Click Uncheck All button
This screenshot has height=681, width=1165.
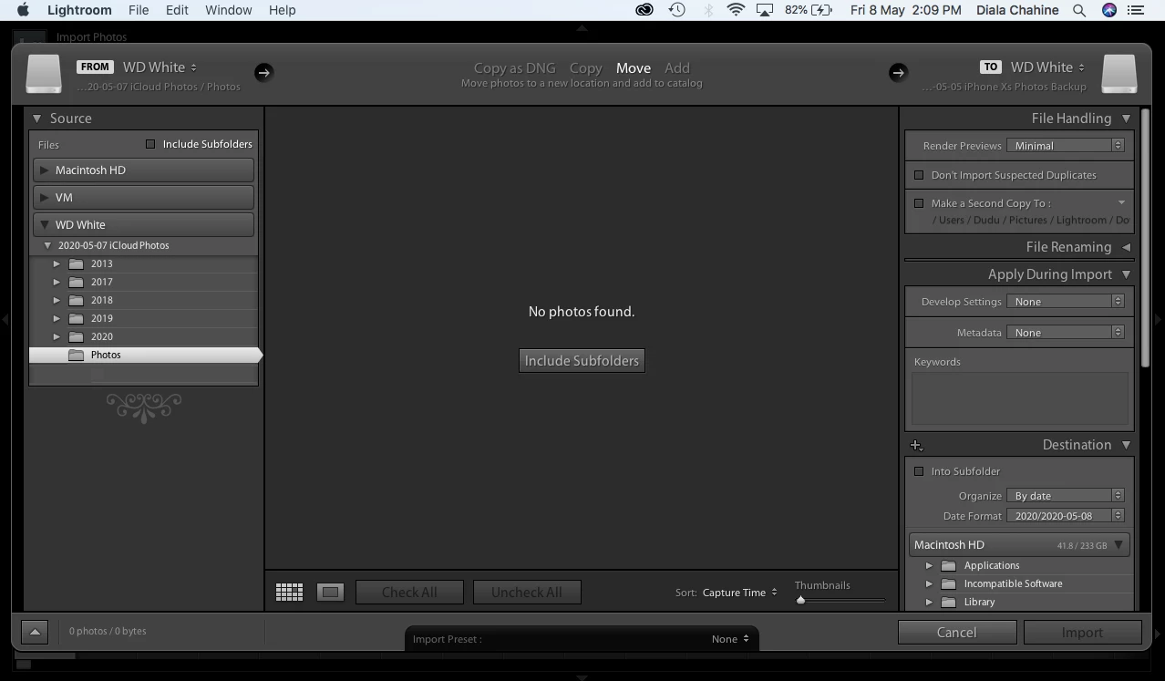(526, 593)
